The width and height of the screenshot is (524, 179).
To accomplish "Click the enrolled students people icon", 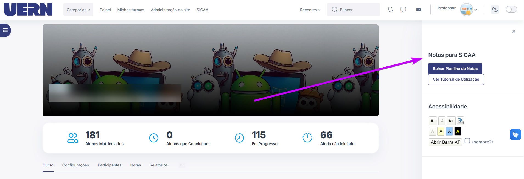I will tap(73, 138).
